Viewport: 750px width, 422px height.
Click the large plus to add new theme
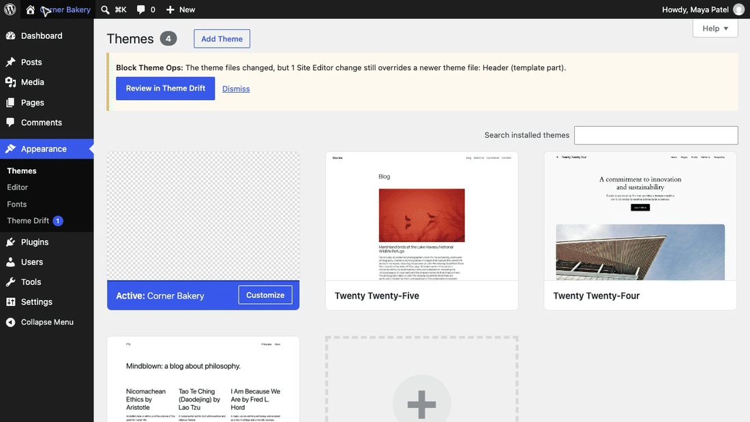[x=421, y=404]
